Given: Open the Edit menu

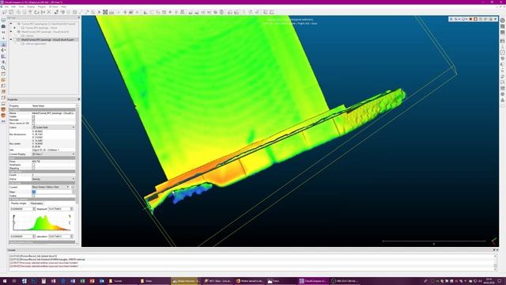Looking at the screenshot, I should 13,6.
